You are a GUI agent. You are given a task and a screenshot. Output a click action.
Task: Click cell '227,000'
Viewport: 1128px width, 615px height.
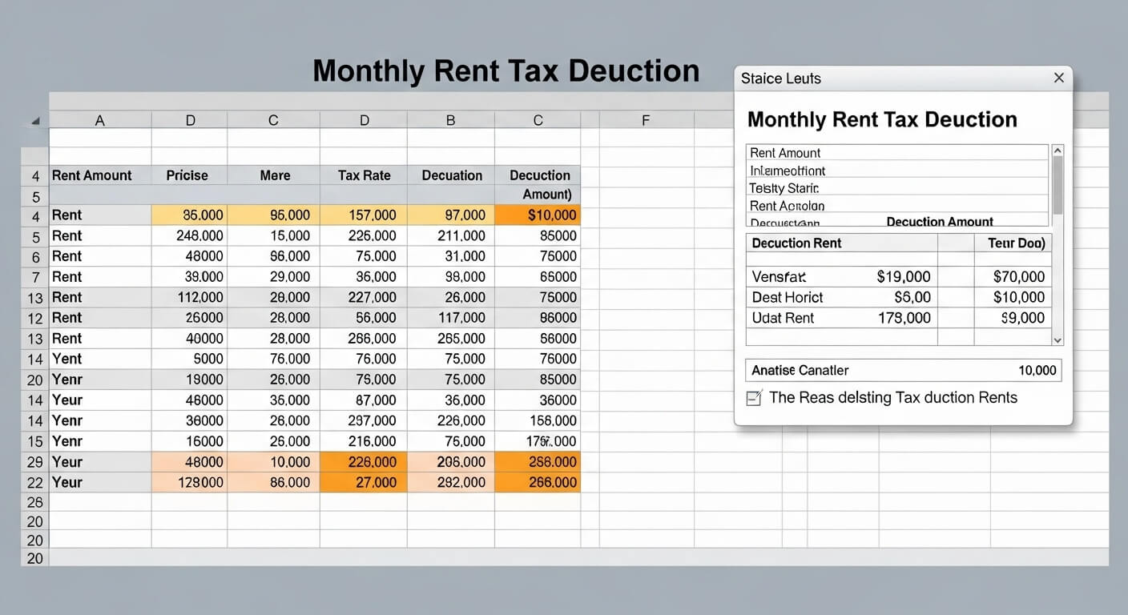coord(365,297)
